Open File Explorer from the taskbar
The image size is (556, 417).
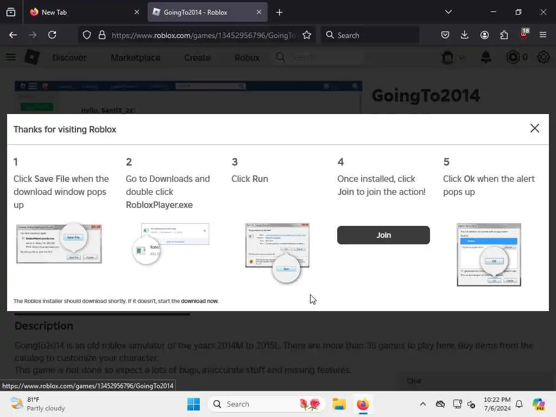[x=339, y=404]
